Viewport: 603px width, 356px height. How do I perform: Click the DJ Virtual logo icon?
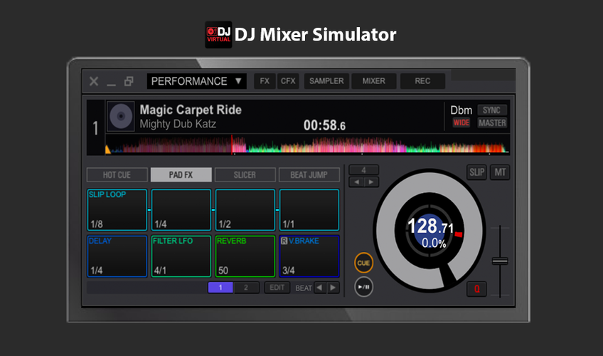(x=218, y=35)
